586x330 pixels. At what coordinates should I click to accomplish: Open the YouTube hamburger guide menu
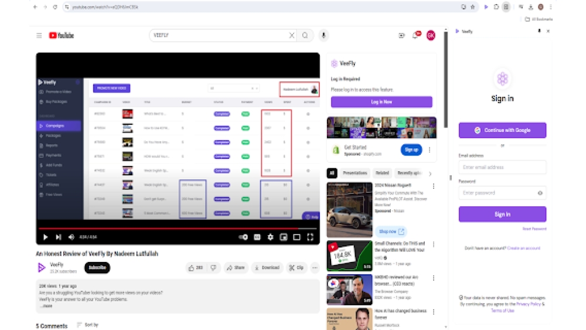(x=39, y=36)
